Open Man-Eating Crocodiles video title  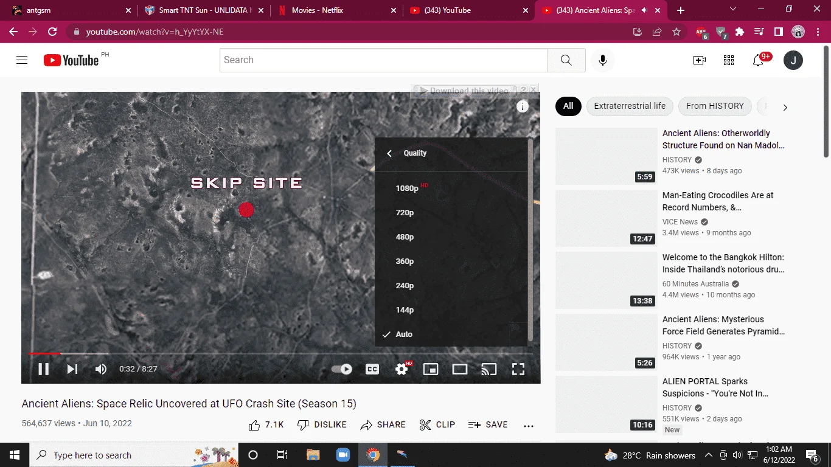[718, 201]
